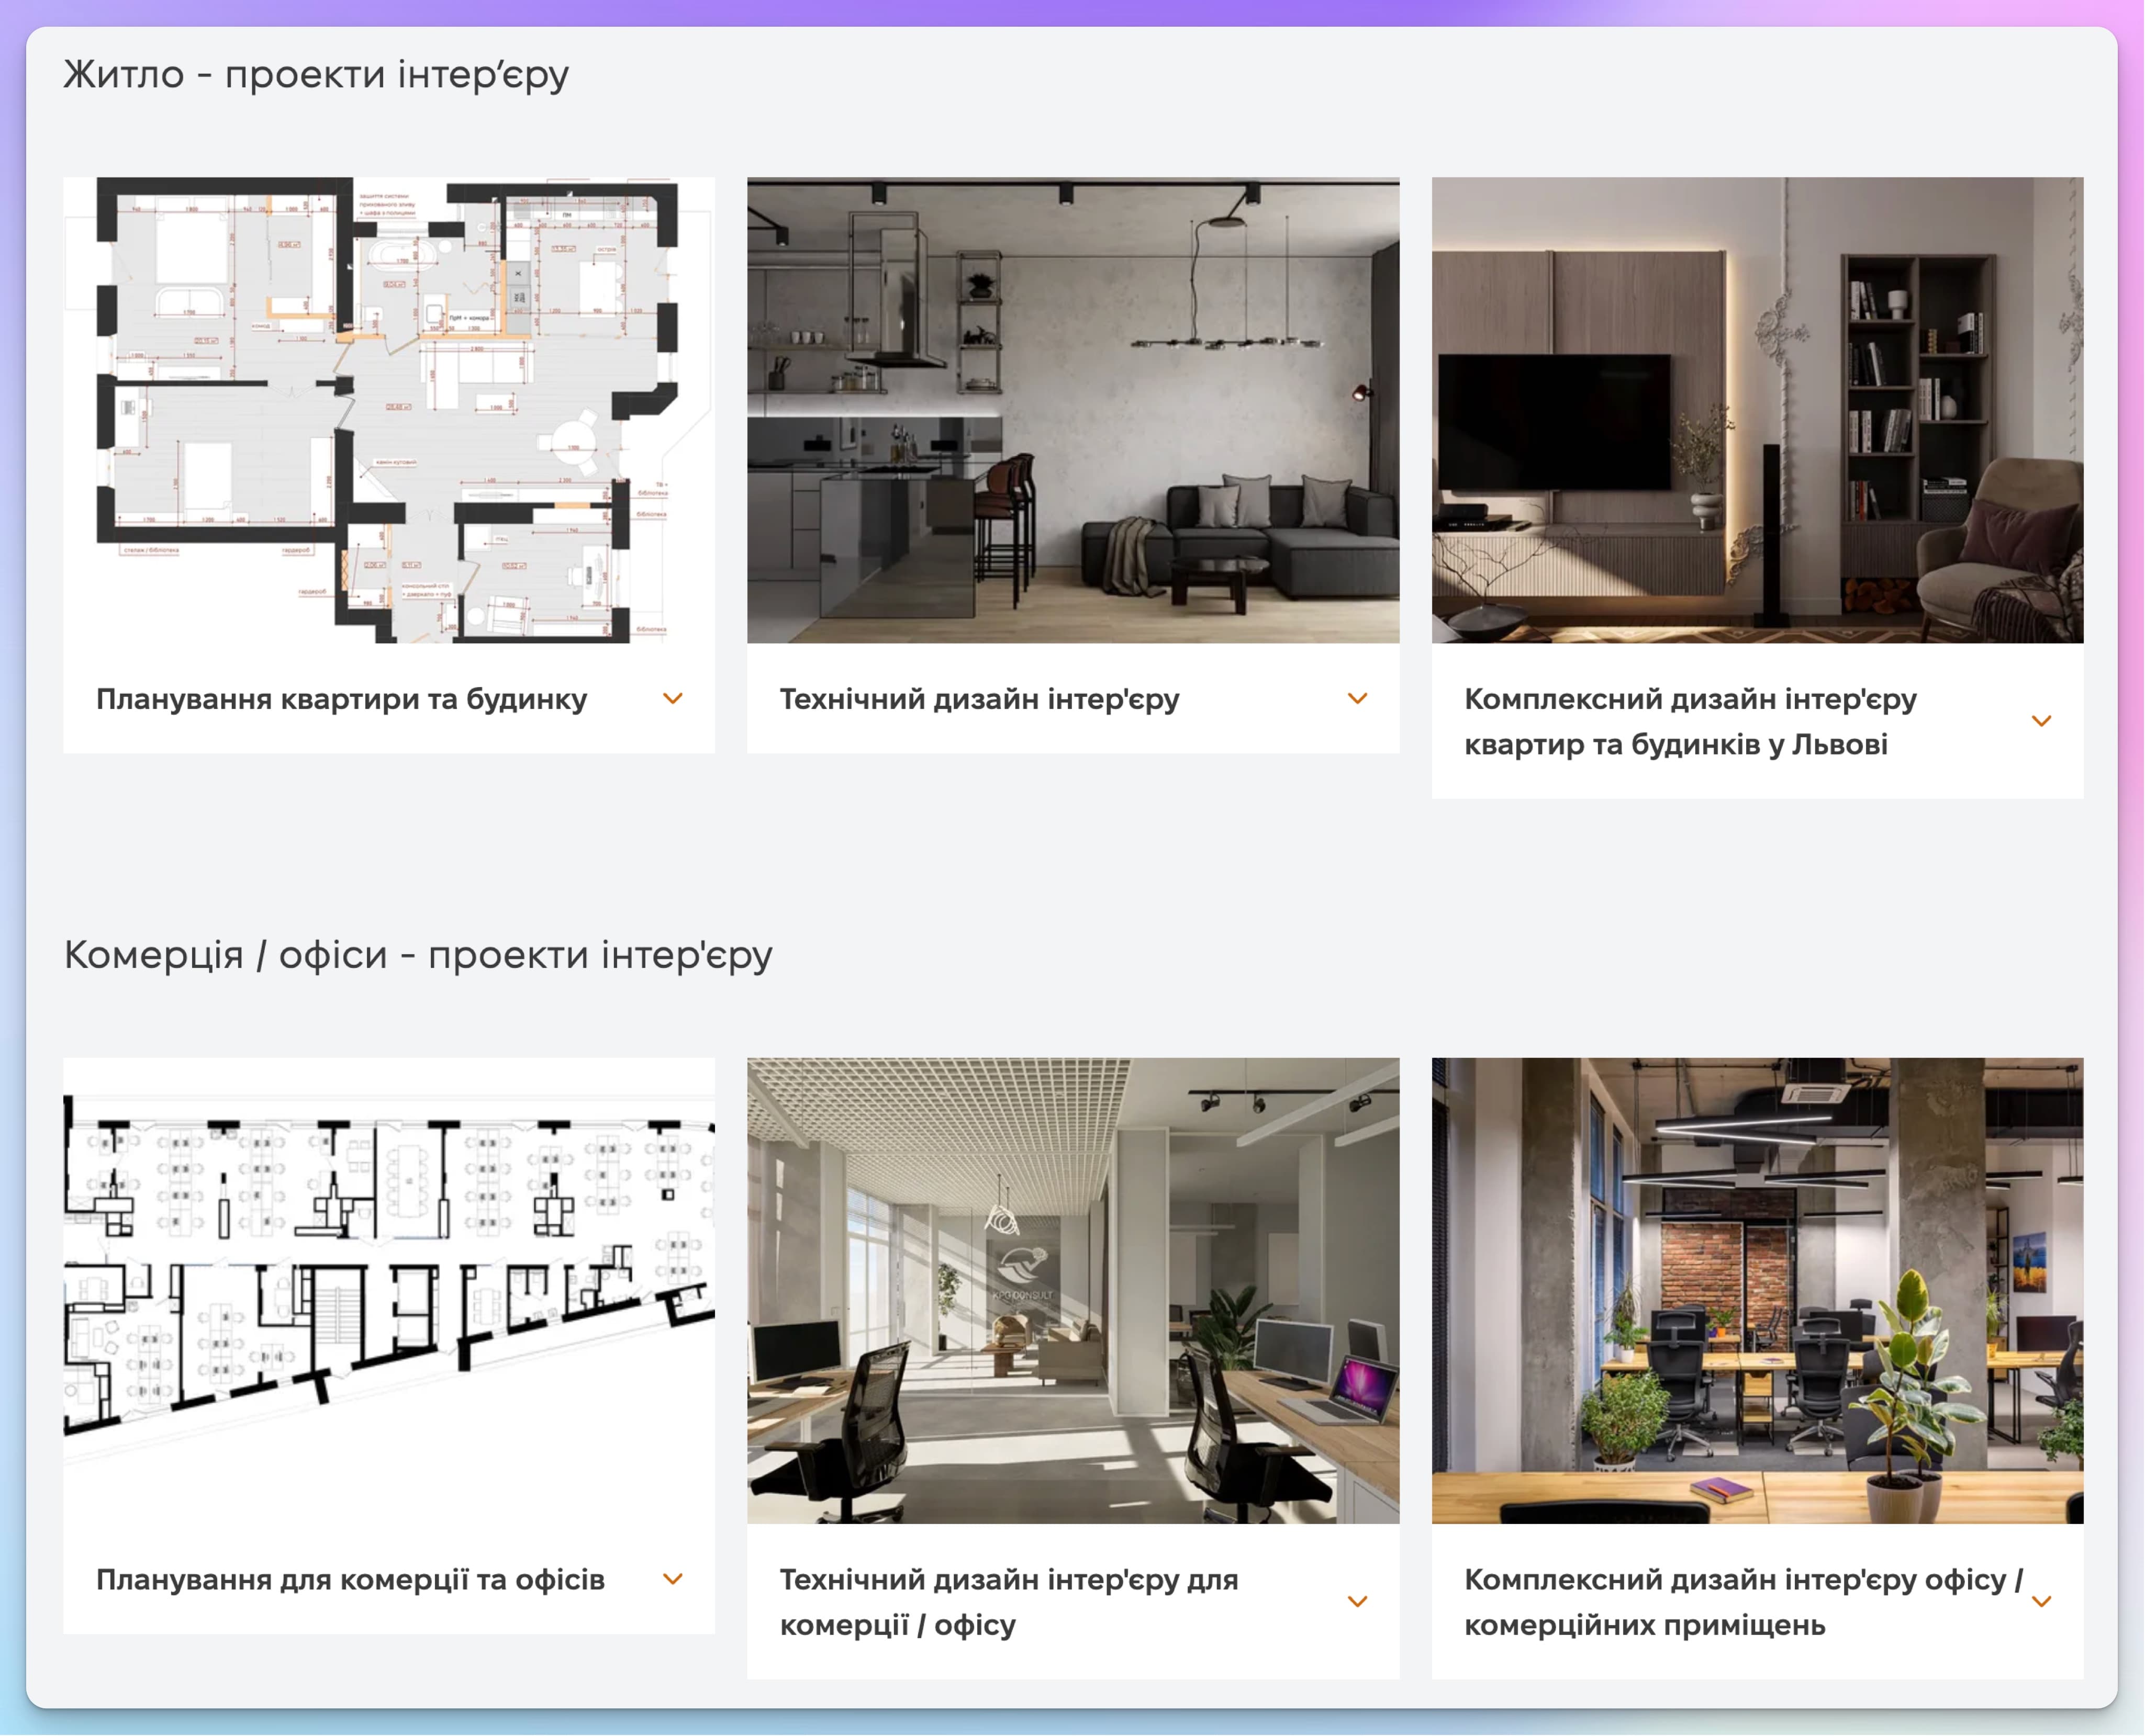This screenshot has width=2145, height=1736.
Task: Open the loft kitchen-living room render
Action: click(x=1072, y=410)
